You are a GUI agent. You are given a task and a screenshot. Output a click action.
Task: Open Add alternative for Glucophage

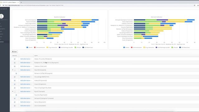pyautogui.click(x=26, y=77)
